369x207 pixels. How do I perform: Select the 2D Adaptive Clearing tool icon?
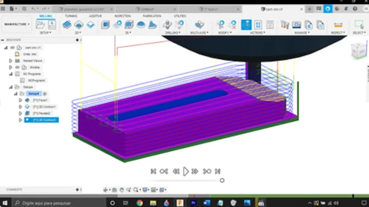(67, 24)
